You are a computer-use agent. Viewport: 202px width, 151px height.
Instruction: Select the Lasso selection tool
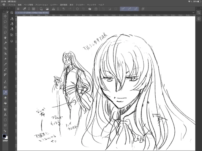coord(5,32)
